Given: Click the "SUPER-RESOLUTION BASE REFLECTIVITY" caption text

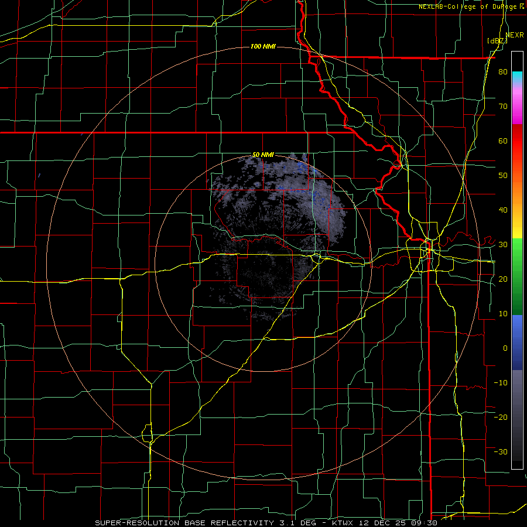Looking at the screenshot, I should tap(184, 523).
